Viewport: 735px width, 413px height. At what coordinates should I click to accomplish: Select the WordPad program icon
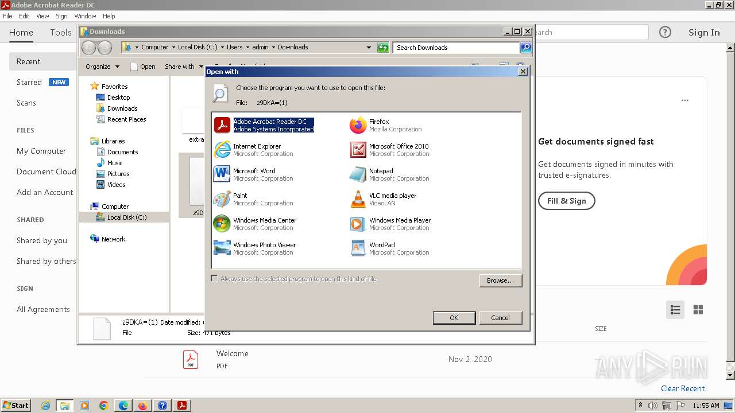pos(358,248)
